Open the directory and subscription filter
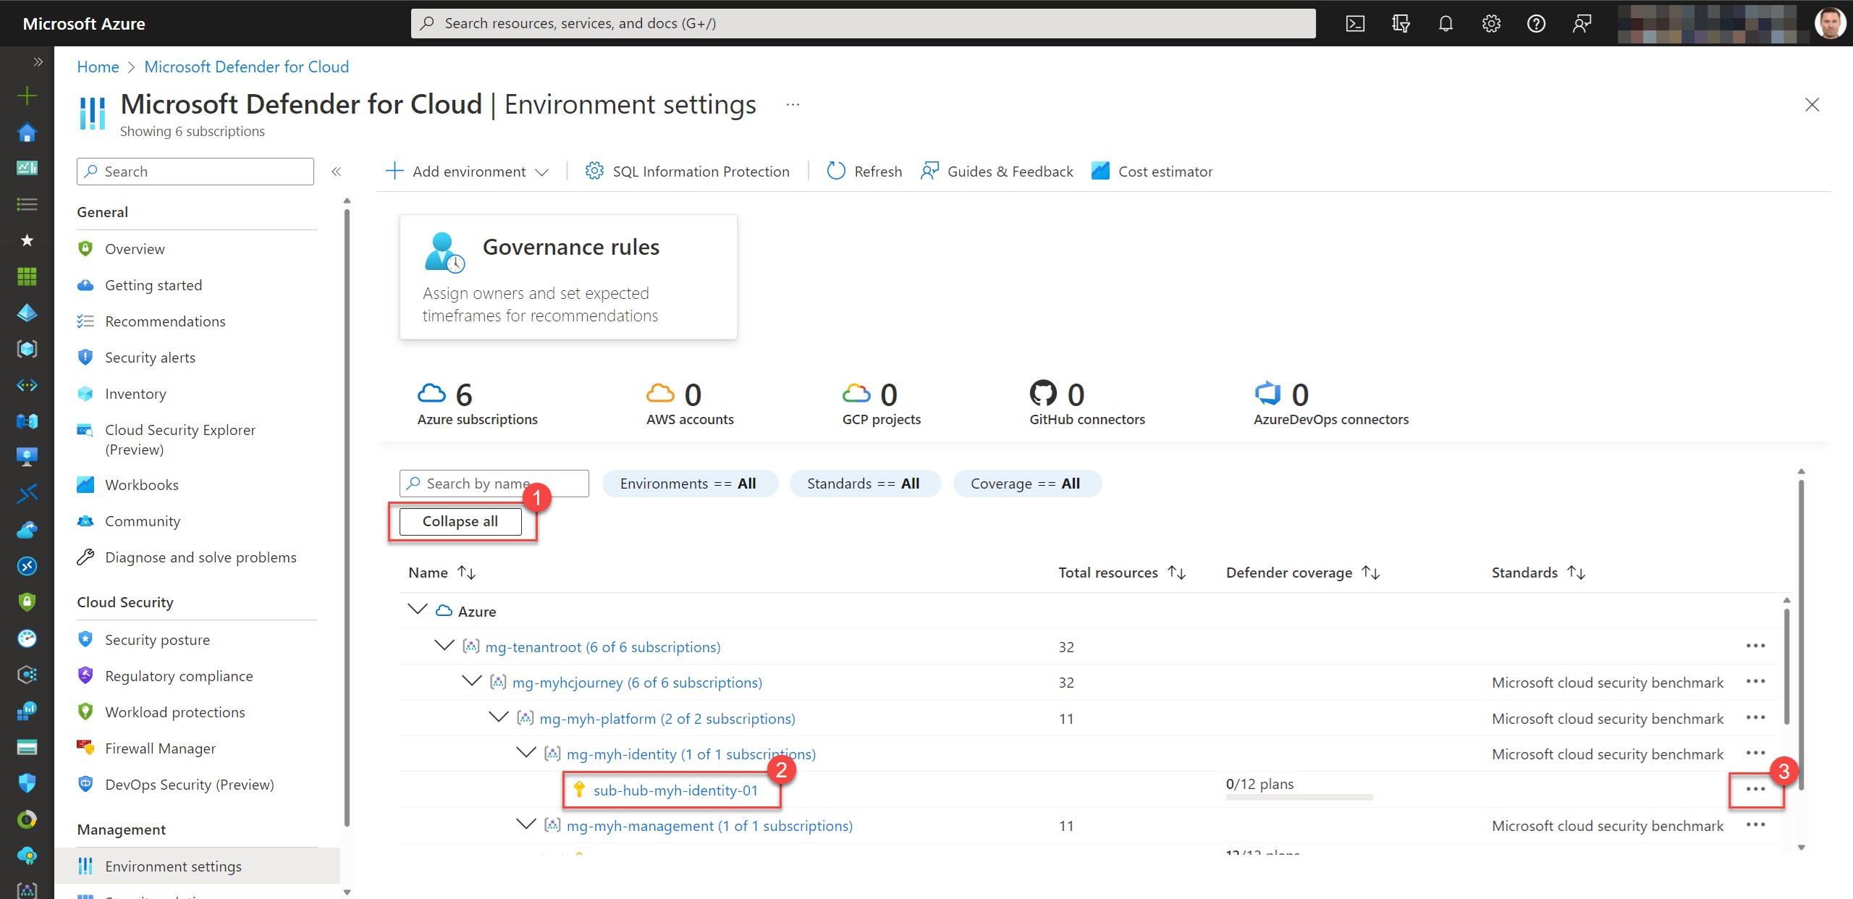 1401,23
